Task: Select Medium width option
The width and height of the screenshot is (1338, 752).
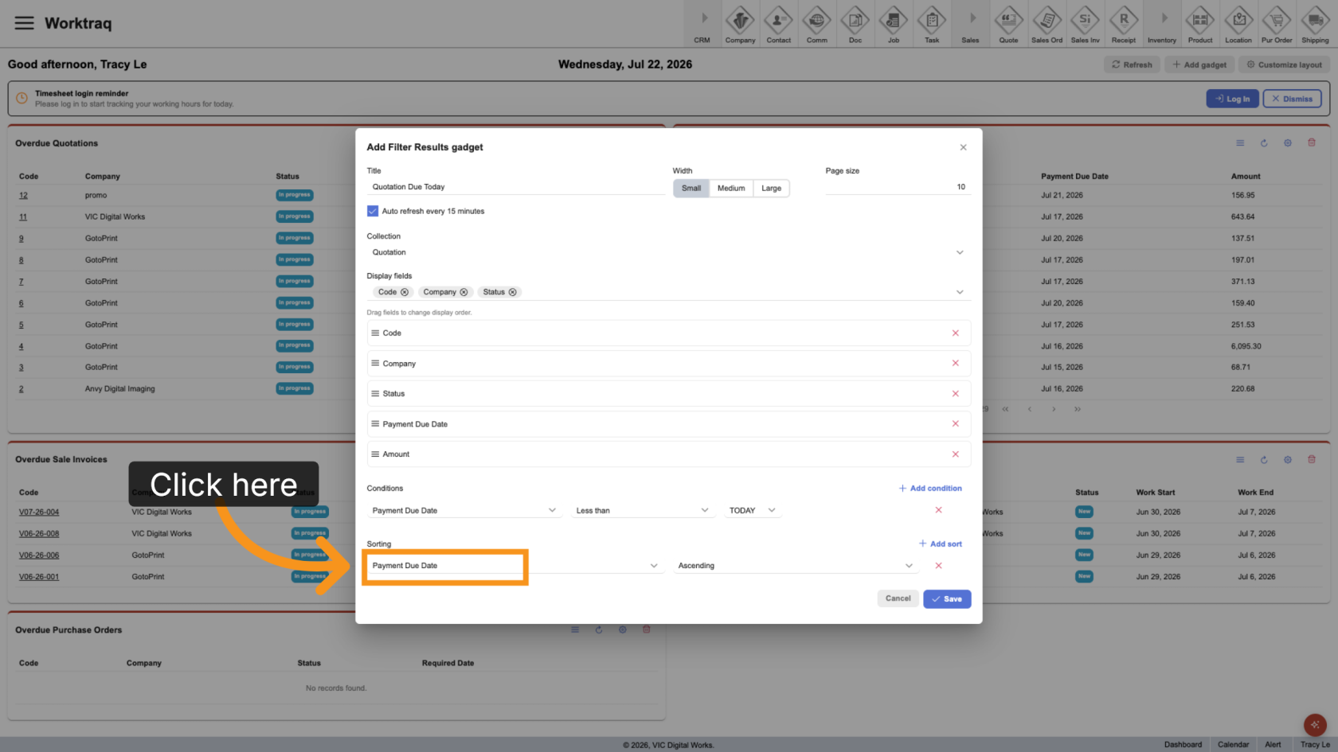Action: pyautogui.click(x=731, y=188)
